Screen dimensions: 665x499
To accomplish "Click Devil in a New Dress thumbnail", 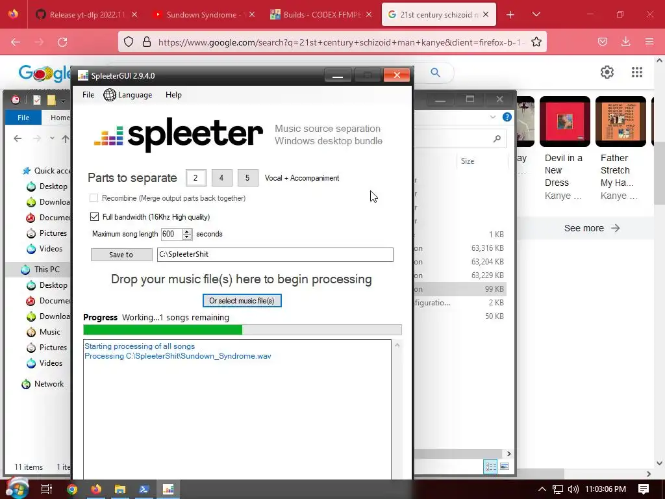I will click(564, 122).
